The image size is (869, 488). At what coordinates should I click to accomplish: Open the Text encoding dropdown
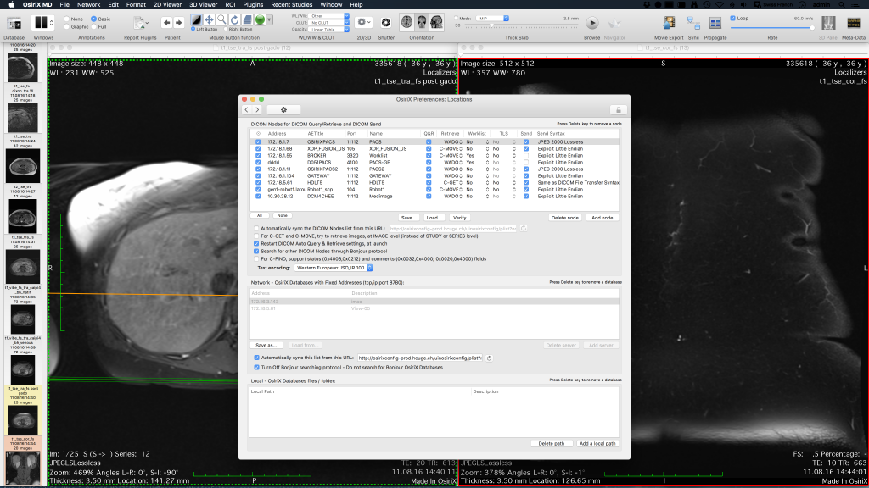334,268
